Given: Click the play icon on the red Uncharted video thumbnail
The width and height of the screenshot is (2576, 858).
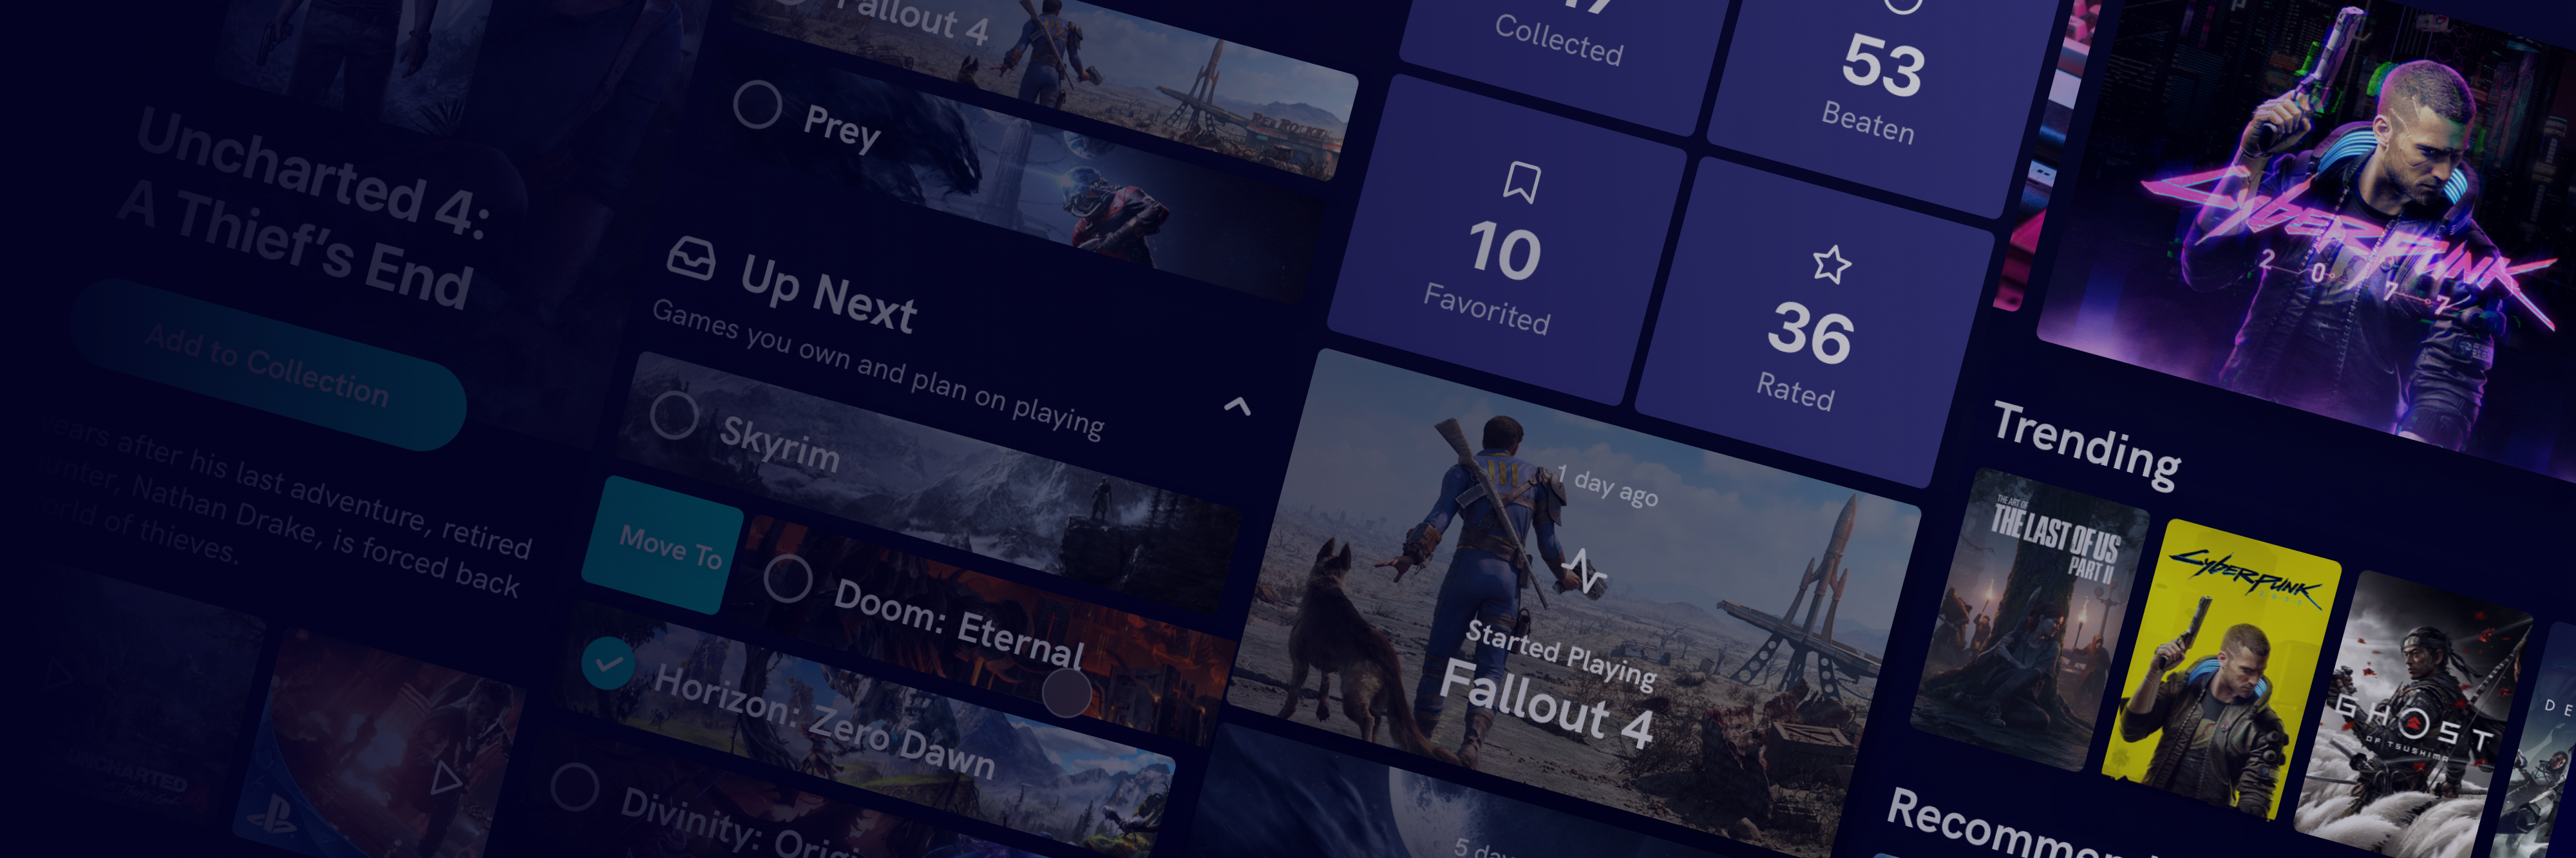Looking at the screenshot, I should 446,778.
